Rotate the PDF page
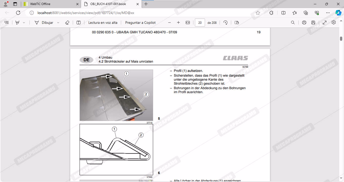Viewport: 344px width, 182px height. [x=225, y=23]
